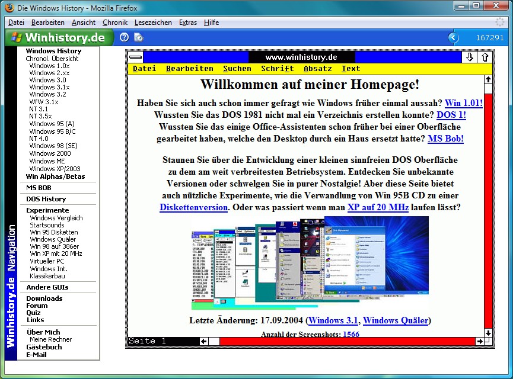This screenshot has height=379, width=513.
Task: Click the horizontal scrollbar's left arrow
Action: 204,342
